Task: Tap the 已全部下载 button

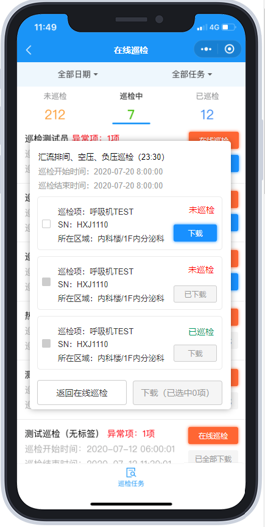Action: (213, 458)
